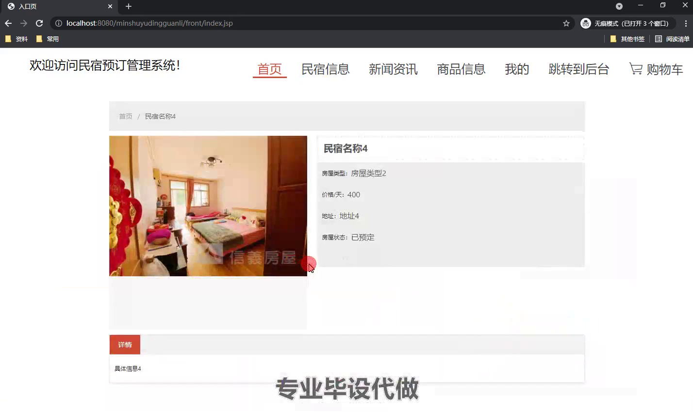Click the 民宿名称4 heading
Viewport: 693px width, 412px height.
tap(346, 149)
